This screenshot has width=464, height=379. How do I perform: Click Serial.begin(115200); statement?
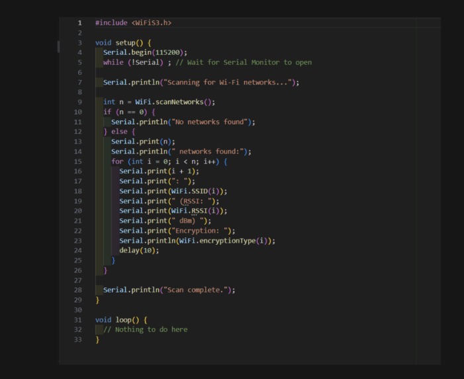pos(145,52)
